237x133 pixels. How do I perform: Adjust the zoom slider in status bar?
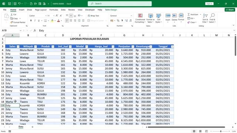click(221, 132)
